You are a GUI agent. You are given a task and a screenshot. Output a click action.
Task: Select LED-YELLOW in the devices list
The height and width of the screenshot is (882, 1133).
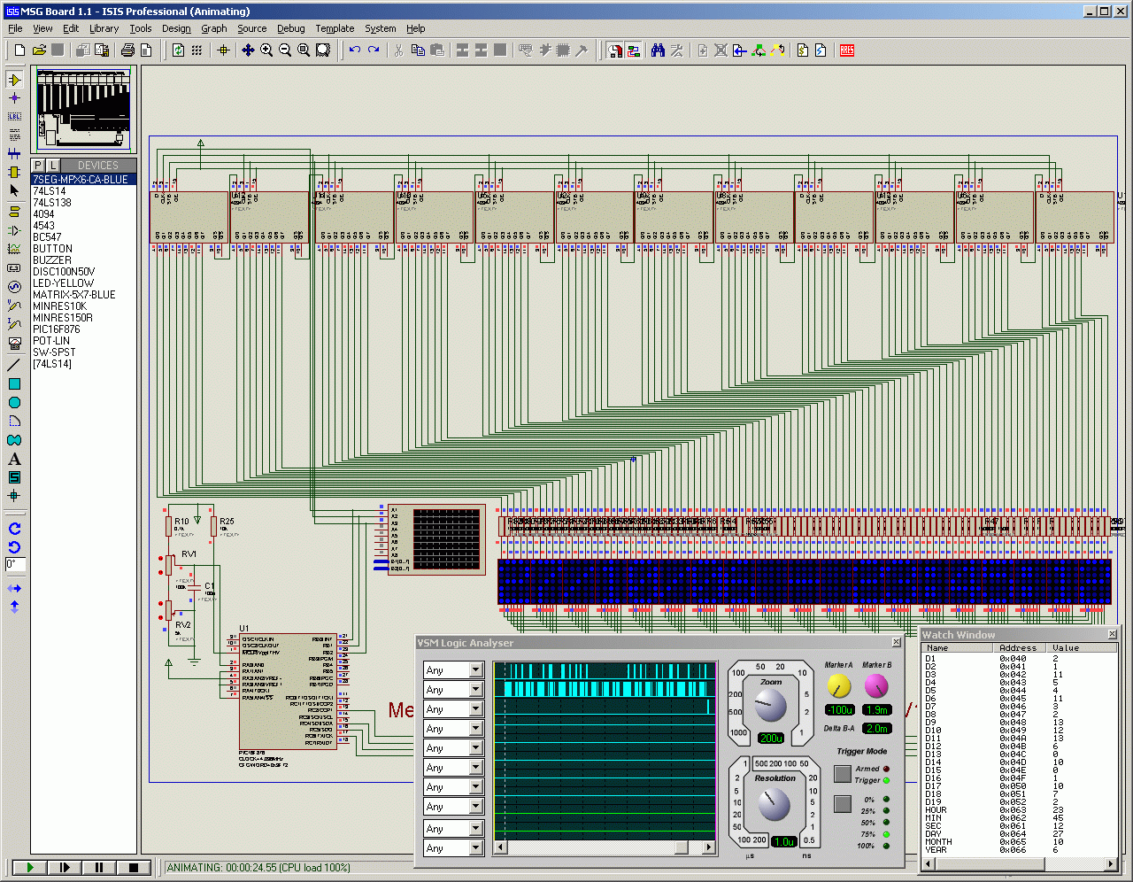point(63,283)
